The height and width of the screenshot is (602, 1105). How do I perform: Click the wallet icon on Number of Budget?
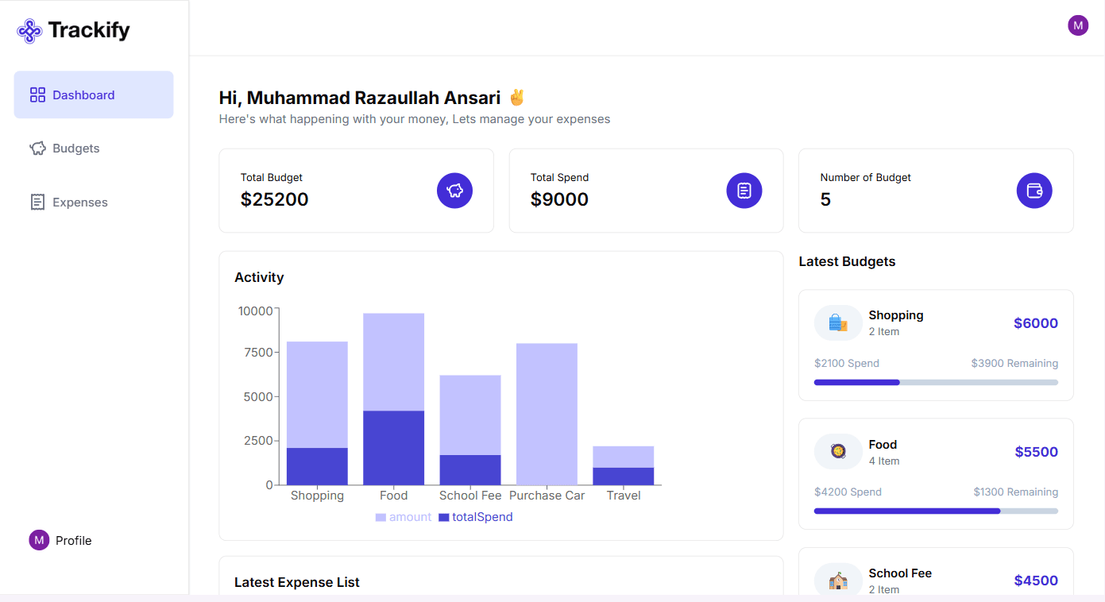tap(1034, 191)
